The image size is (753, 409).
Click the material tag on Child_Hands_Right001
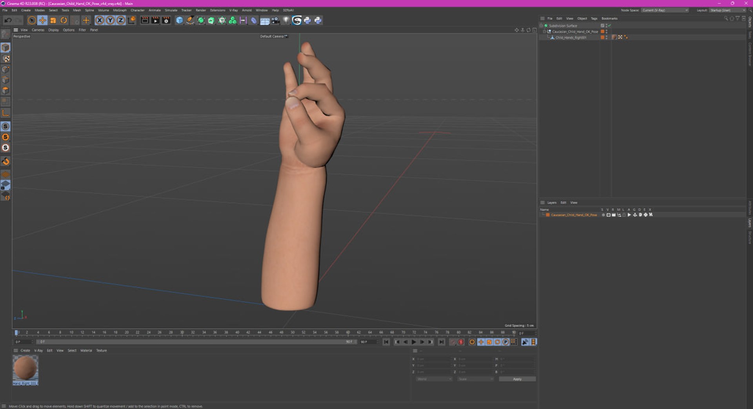point(614,37)
